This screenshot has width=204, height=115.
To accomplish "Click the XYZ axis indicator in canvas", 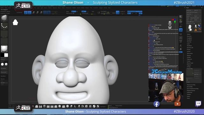I will (174, 21).
